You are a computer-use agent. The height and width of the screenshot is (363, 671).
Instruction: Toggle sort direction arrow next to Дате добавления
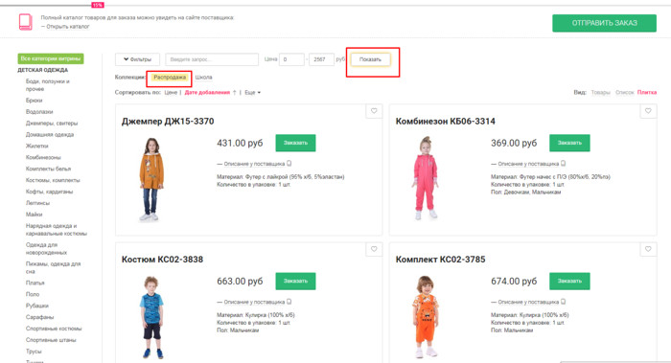(x=235, y=92)
